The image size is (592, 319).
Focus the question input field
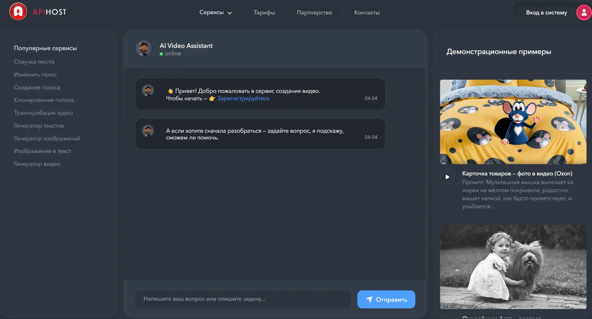coord(243,299)
